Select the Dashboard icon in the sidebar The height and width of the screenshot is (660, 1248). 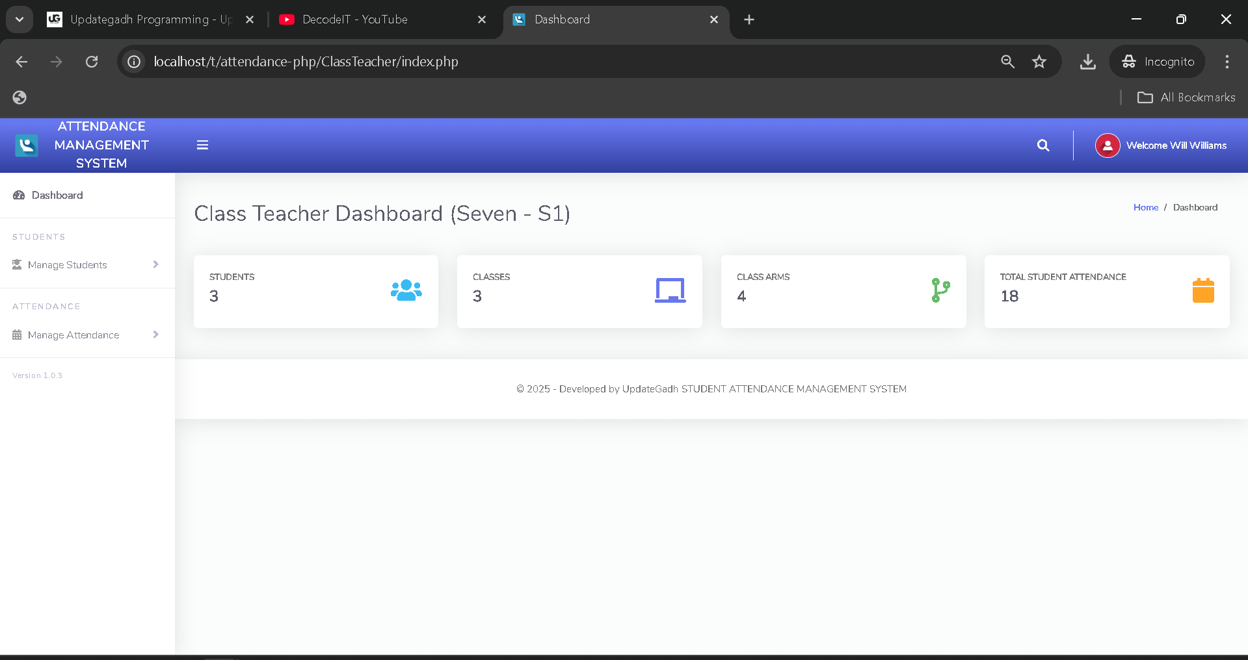(x=18, y=195)
